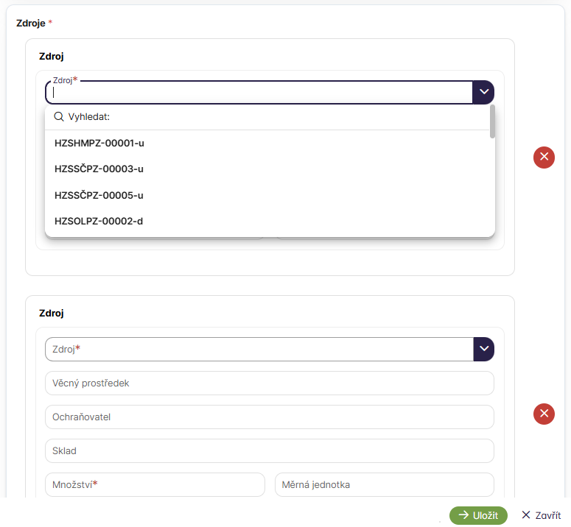Click inside the active first Zdroj text input

pos(258,93)
